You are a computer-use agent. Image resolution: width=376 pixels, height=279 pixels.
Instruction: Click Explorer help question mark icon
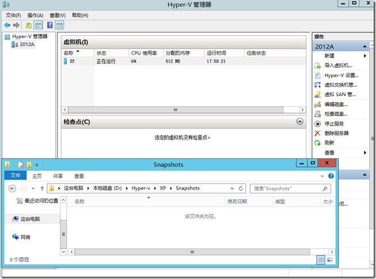(331, 176)
